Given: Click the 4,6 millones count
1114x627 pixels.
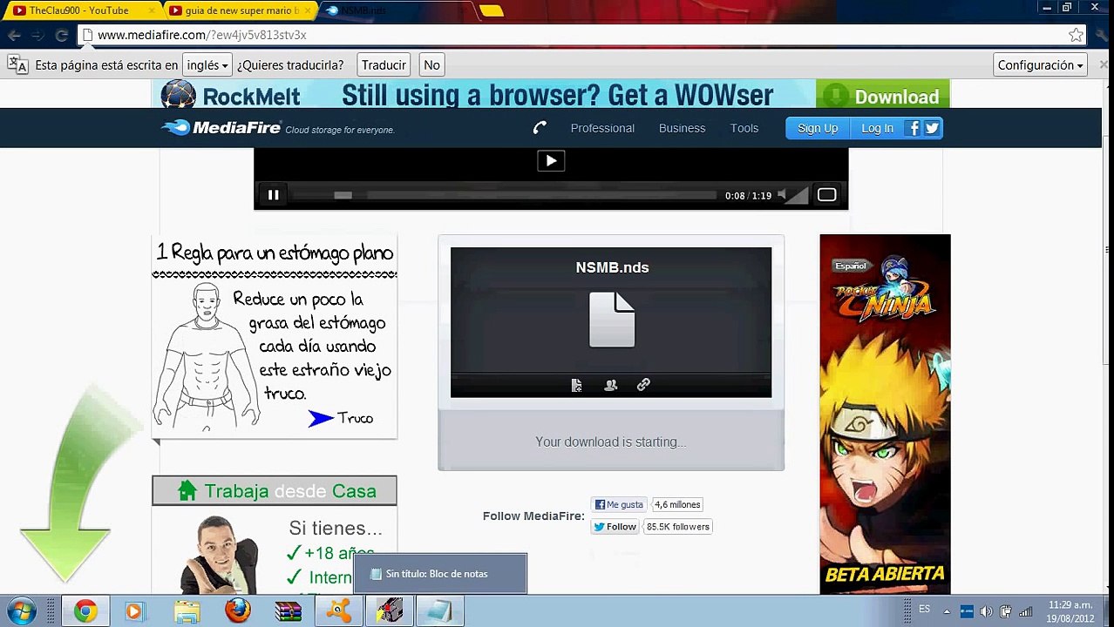Looking at the screenshot, I should [677, 504].
